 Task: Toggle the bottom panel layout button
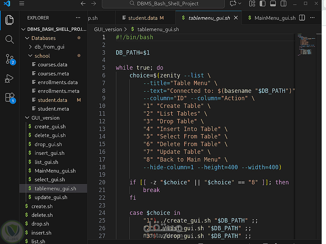point(273,4)
